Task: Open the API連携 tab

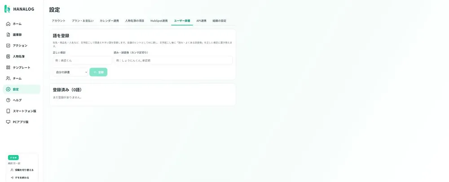Action: tap(201, 21)
